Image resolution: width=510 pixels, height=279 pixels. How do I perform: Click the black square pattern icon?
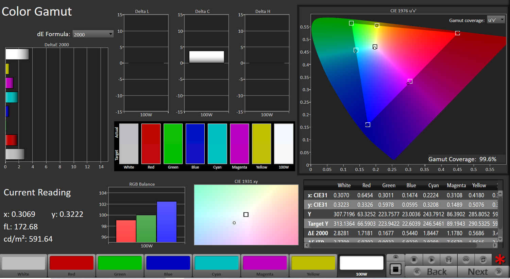pyautogui.click(x=395, y=270)
